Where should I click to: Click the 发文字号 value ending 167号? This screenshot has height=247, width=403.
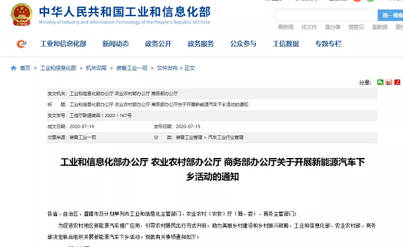coord(101,116)
